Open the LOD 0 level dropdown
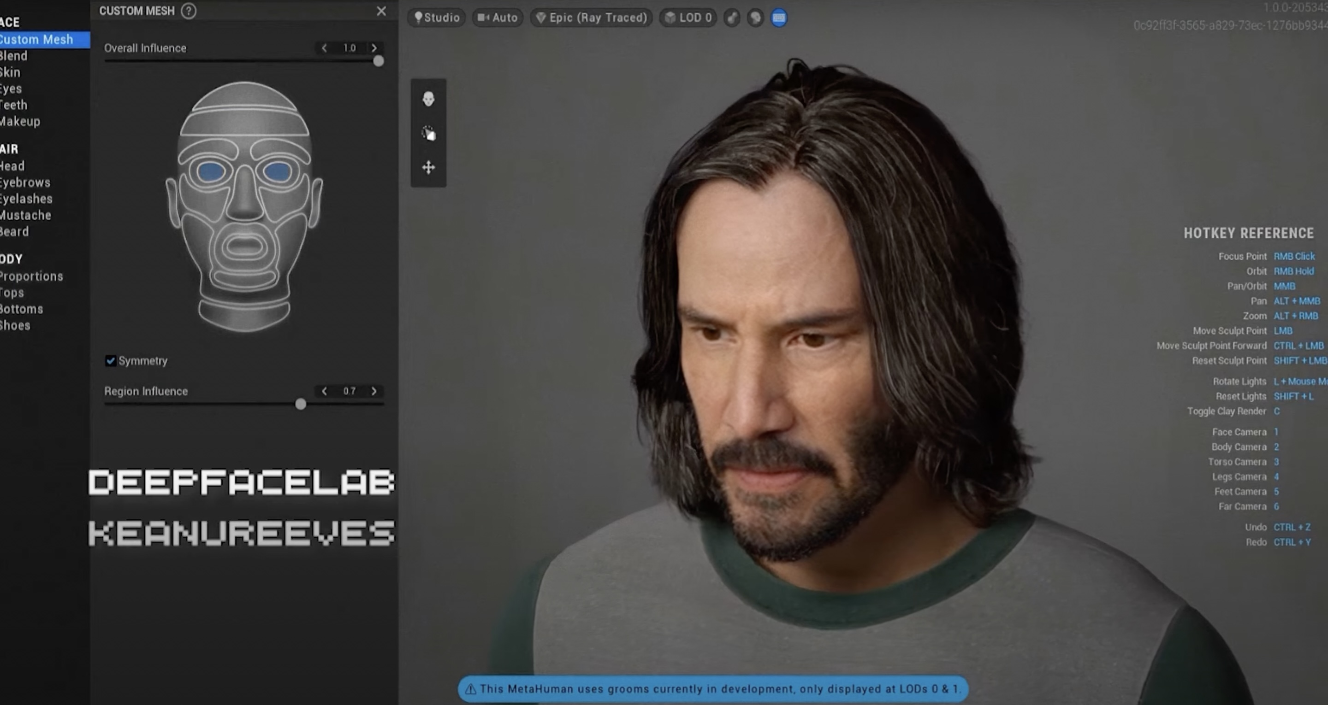1328x705 pixels. click(688, 18)
